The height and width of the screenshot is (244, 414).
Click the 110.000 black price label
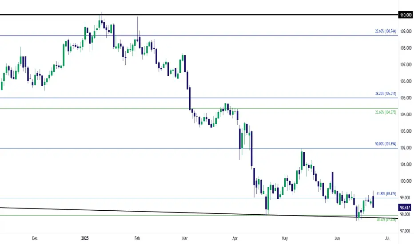406,15
